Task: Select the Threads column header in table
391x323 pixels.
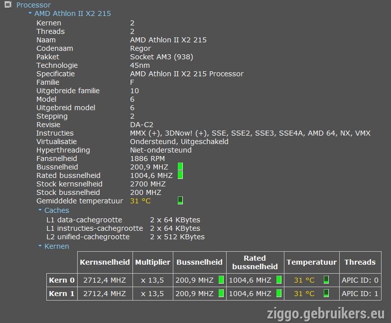Action: tap(360, 262)
